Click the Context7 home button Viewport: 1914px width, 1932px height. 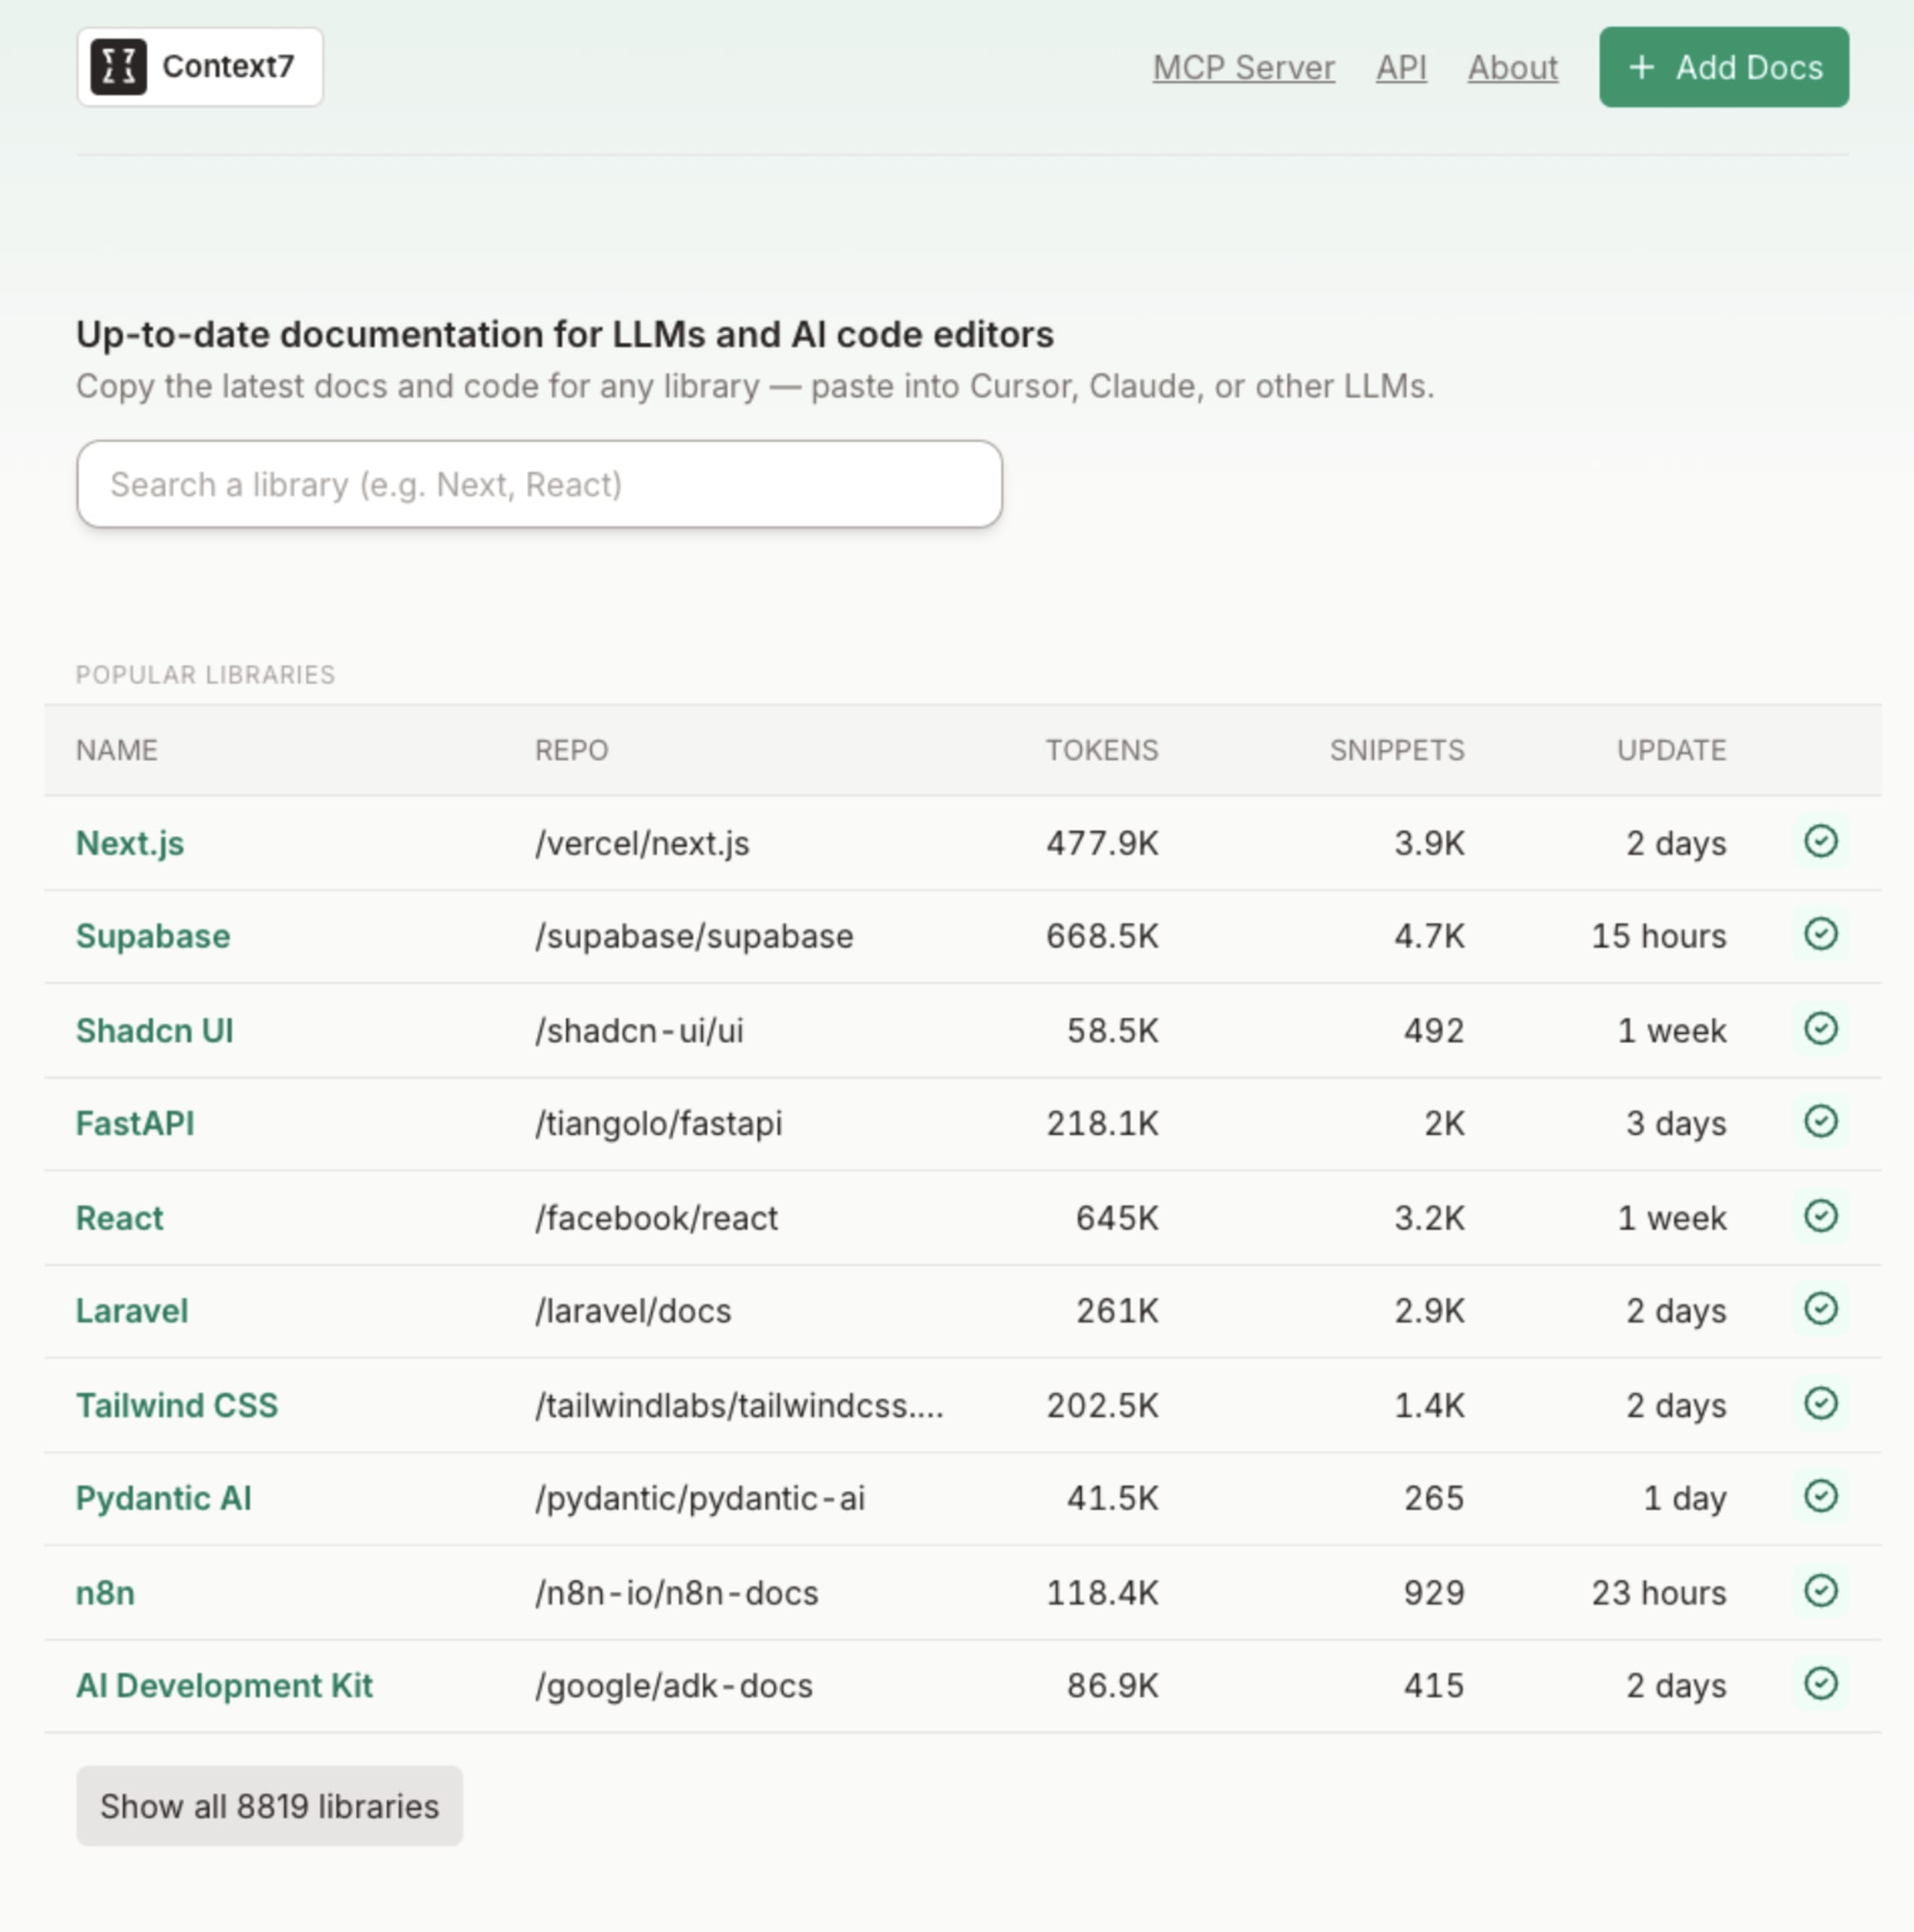tap(200, 67)
